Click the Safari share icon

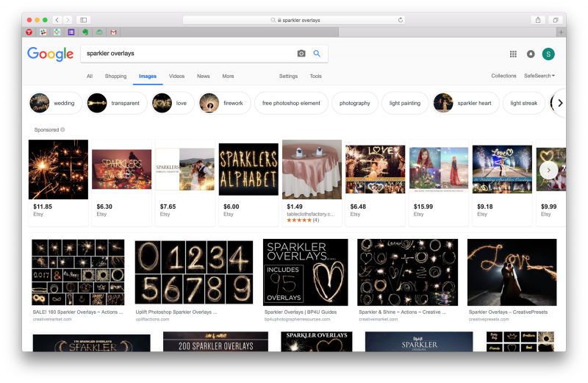pyautogui.click(x=538, y=20)
